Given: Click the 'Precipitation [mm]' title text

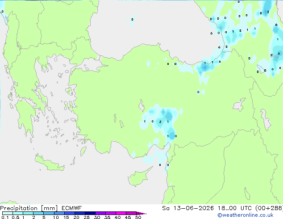Looking at the screenshot, I should [x=29, y=208].
